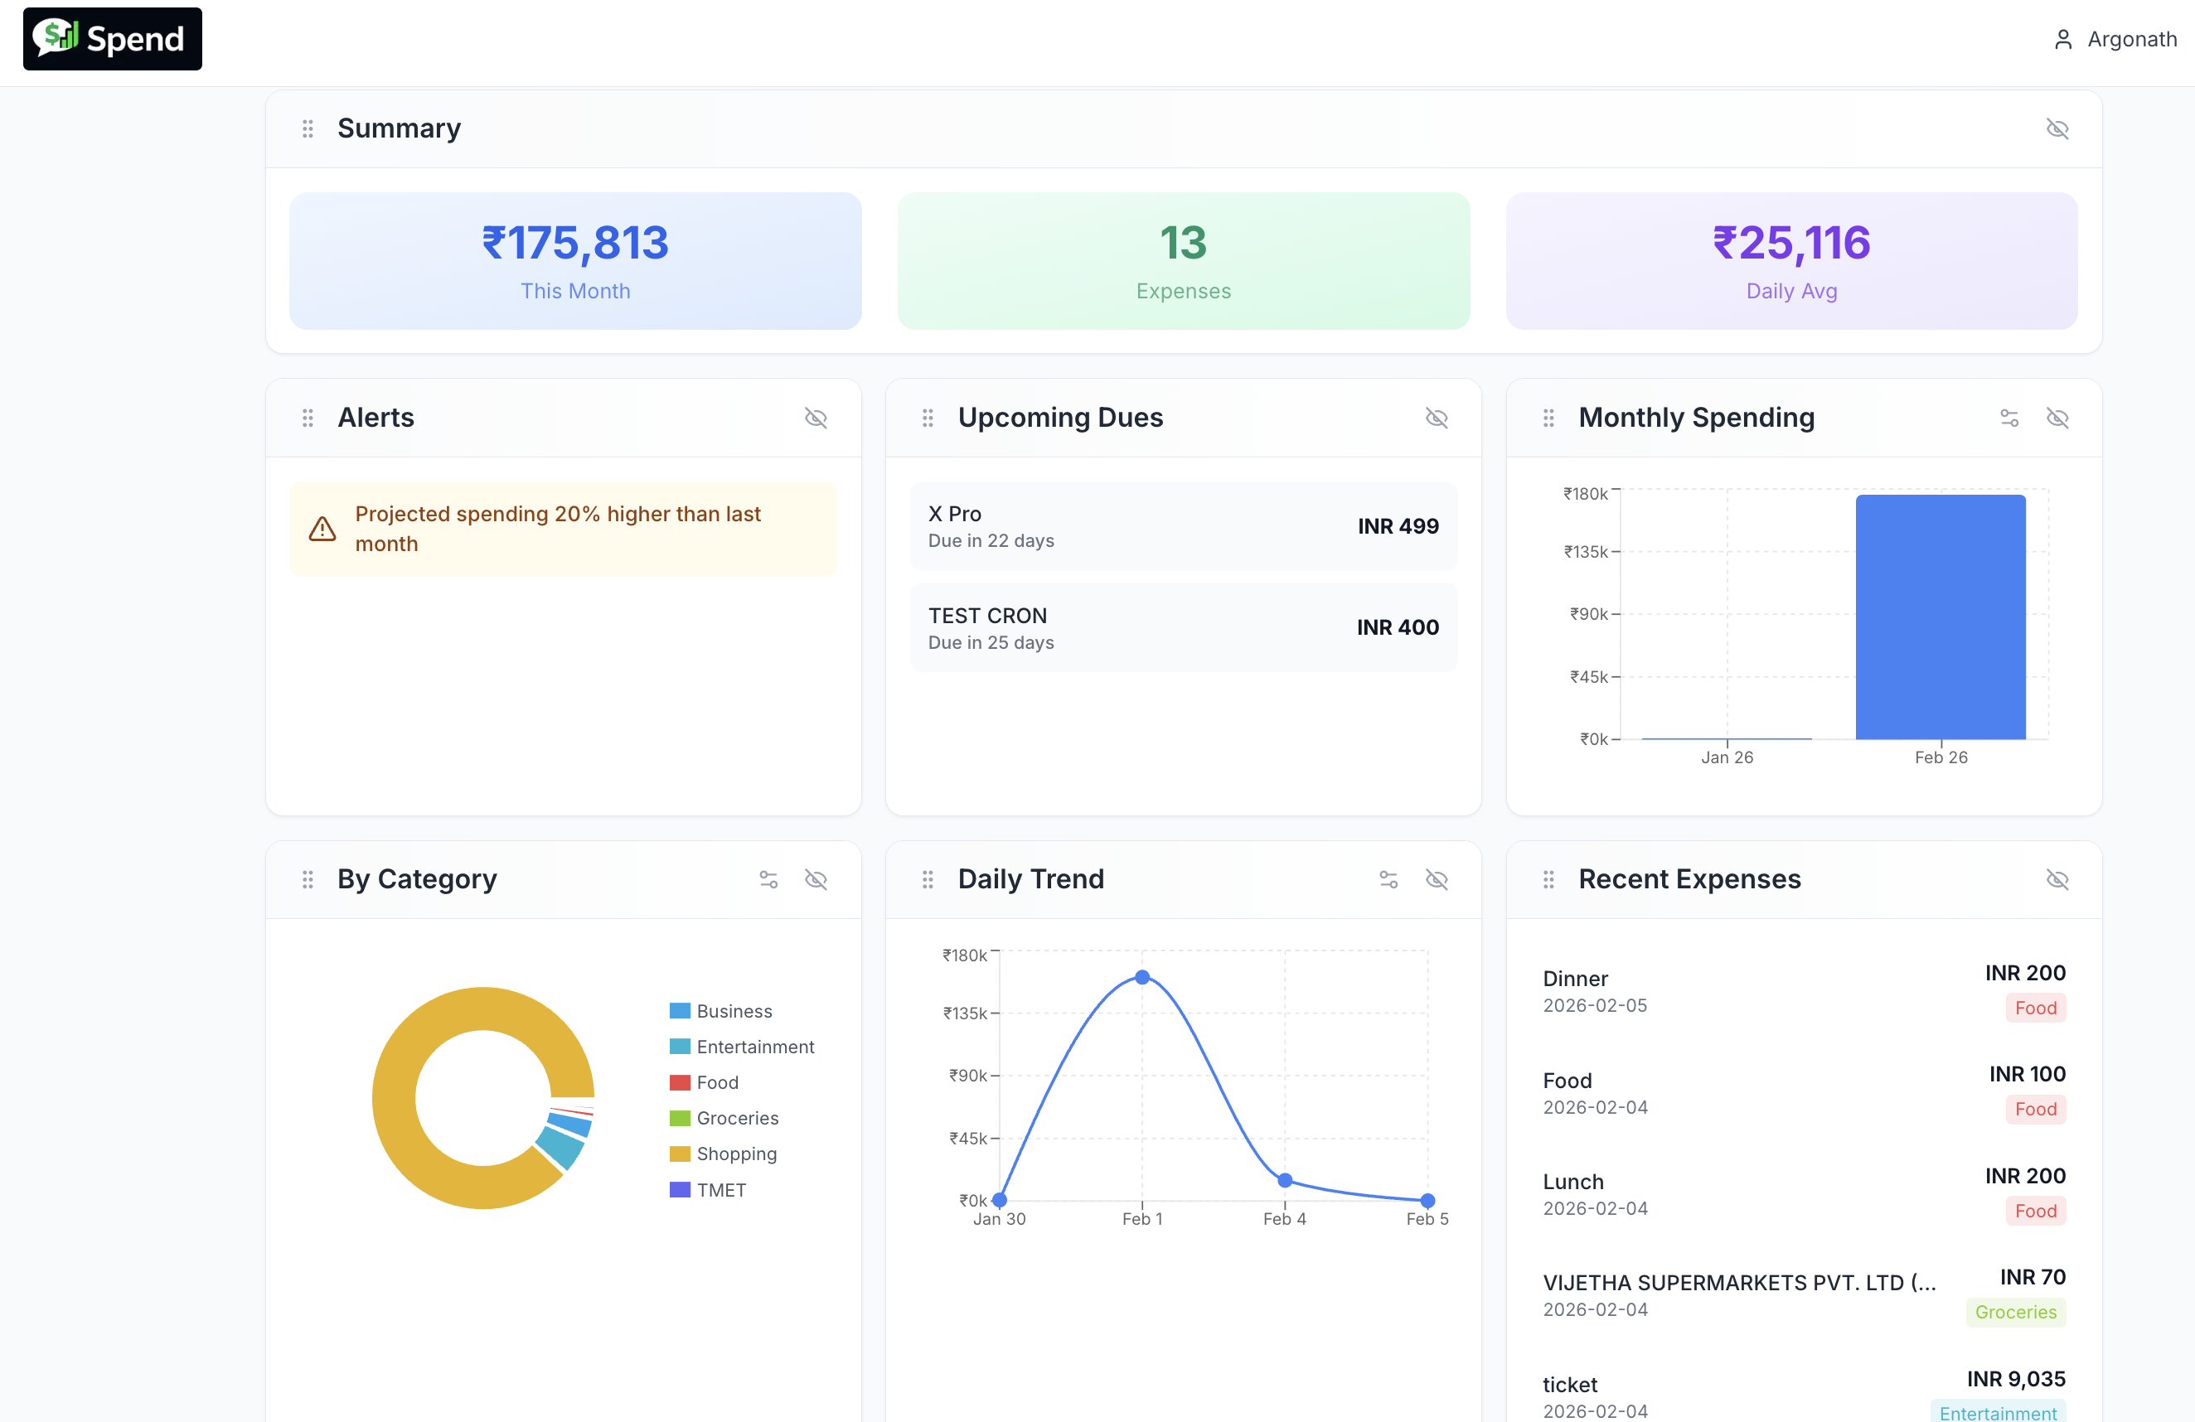The width and height of the screenshot is (2195, 1422).
Task: Click the Groceries tag on Vijetha expense
Action: click(2015, 1313)
